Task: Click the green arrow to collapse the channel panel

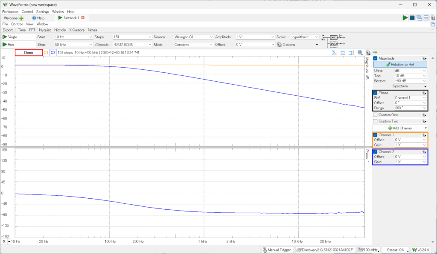Action: pos(375,53)
